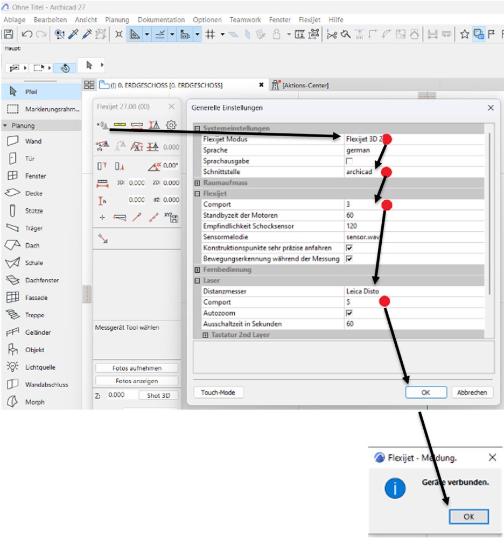Select the syringe inject-parameters icon
The image size is (504, 538).
(x=87, y=34)
